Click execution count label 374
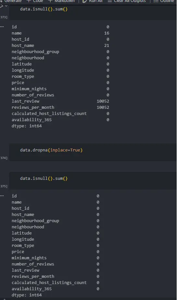The width and height of the screenshot is (178, 300). [4, 158]
